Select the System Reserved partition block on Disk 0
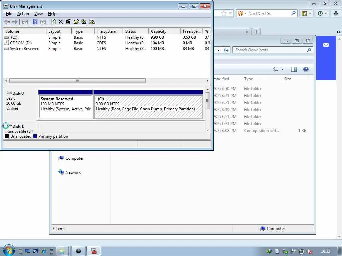 (65, 104)
